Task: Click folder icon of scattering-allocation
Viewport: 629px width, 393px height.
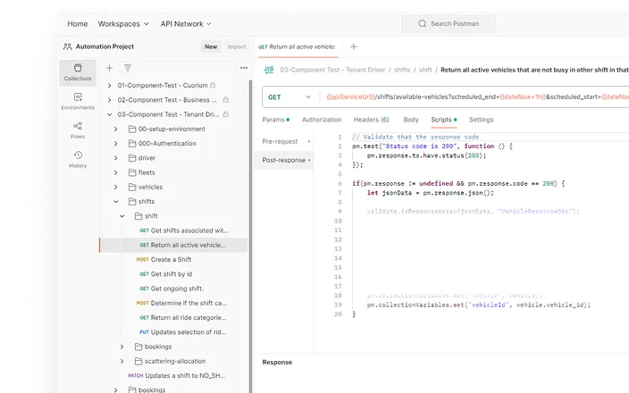Action: [x=138, y=361]
